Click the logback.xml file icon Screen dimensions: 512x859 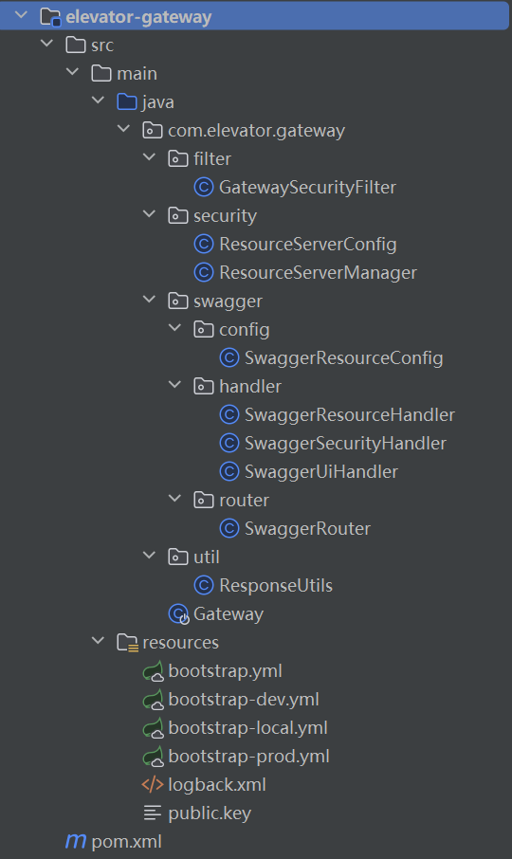point(153,784)
